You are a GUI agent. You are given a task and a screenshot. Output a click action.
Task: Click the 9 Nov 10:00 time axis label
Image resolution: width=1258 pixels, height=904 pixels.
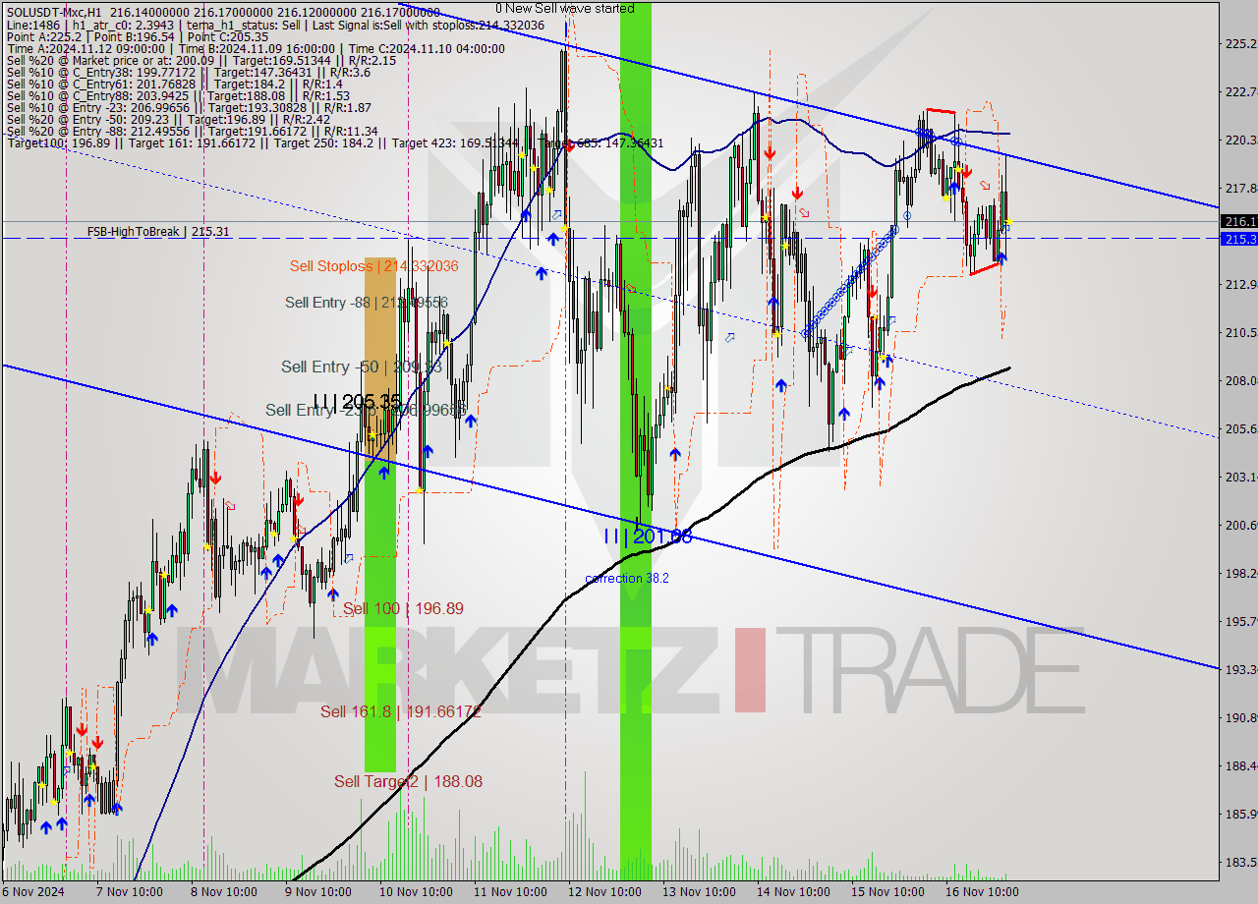point(319,892)
